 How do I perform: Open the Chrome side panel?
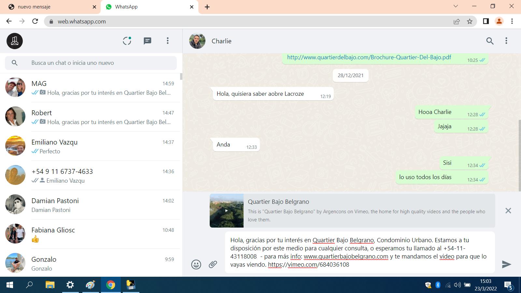tap(486, 21)
